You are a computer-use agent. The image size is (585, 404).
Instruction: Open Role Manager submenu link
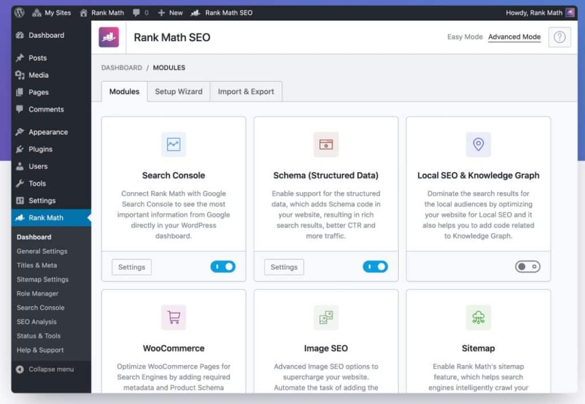click(37, 294)
